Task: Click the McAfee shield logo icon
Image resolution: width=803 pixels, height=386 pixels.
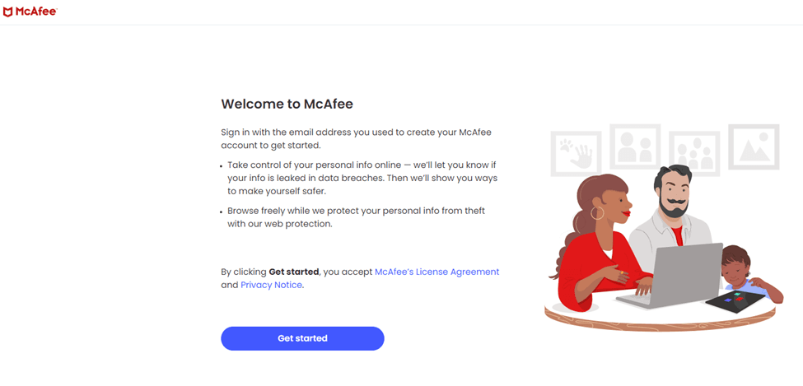Action: (x=8, y=12)
